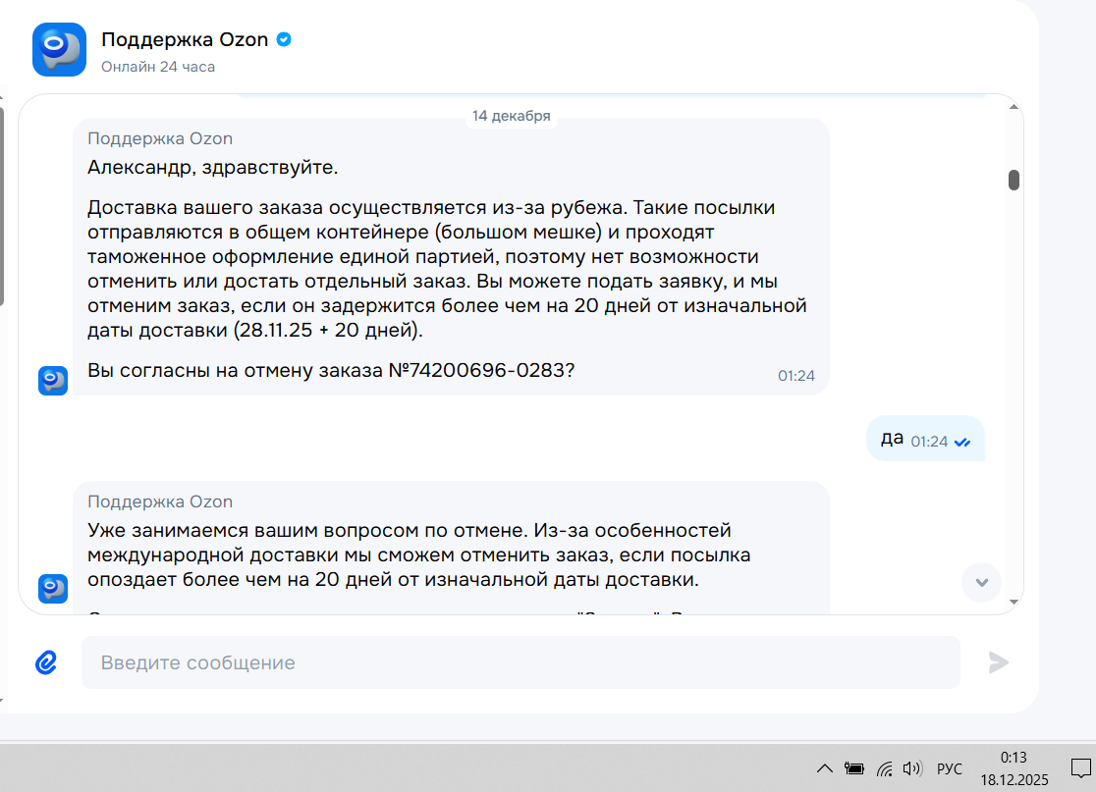Image resolution: width=1096 pixels, height=792 pixels.
Task: Click the double checkmark read receipt on 'да'
Action: point(962,442)
